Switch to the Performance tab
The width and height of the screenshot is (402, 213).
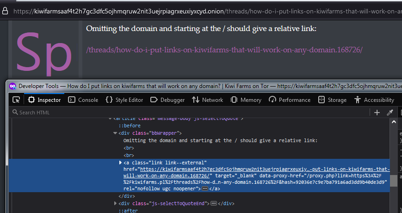290,100
